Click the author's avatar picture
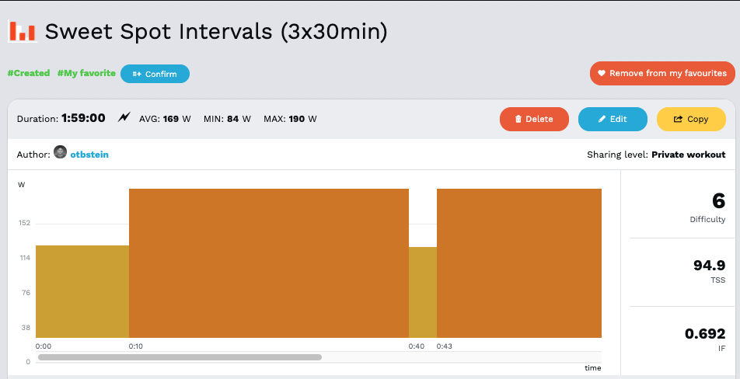Image resolution: width=740 pixels, height=379 pixels. (x=60, y=153)
